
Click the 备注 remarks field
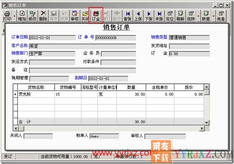tap(82, 70)
